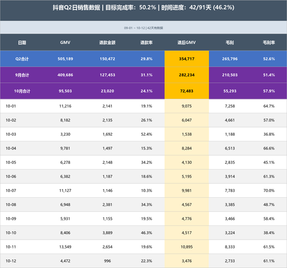
Task: Select the 10-05 date cell
Action: point(11,162)
